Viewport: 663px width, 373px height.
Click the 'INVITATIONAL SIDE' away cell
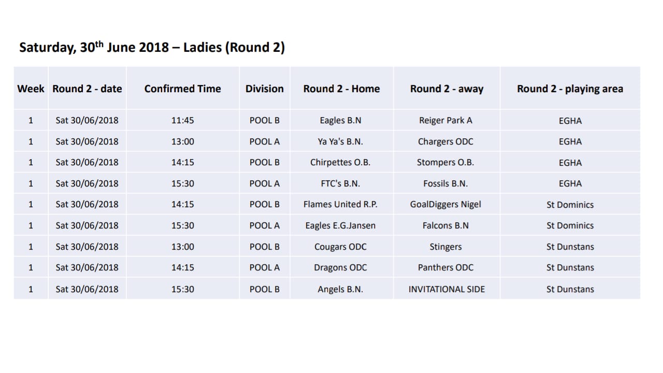[446, 289]
